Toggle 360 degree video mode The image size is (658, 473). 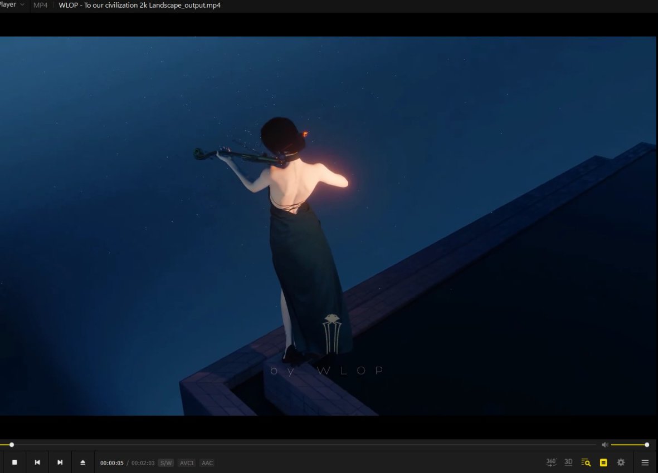tap(551, 462)
